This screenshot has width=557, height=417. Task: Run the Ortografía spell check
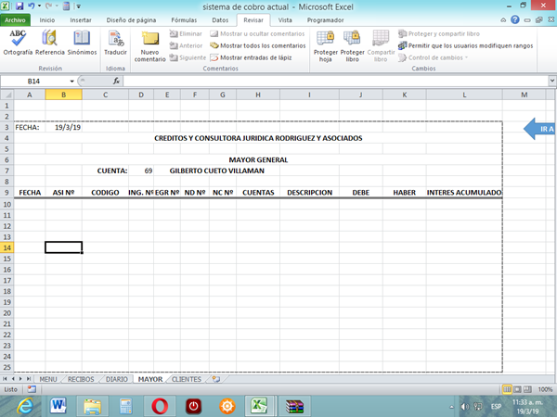pyautogui.click(x=18, y=42)
